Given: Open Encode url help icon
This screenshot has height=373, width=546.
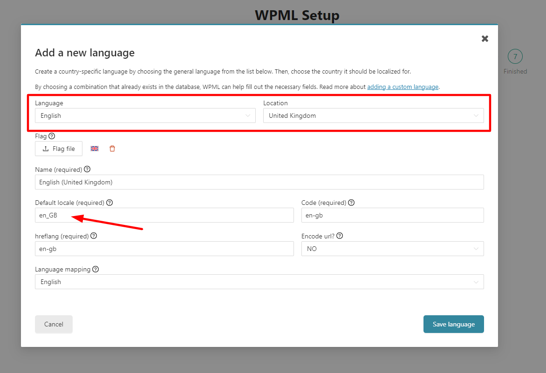Looking at the screenshot, I should pyautogui.click(x=340, y=236).
